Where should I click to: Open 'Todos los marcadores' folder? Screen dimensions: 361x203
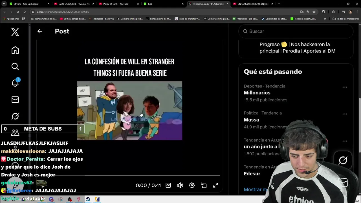pos(345,19)
